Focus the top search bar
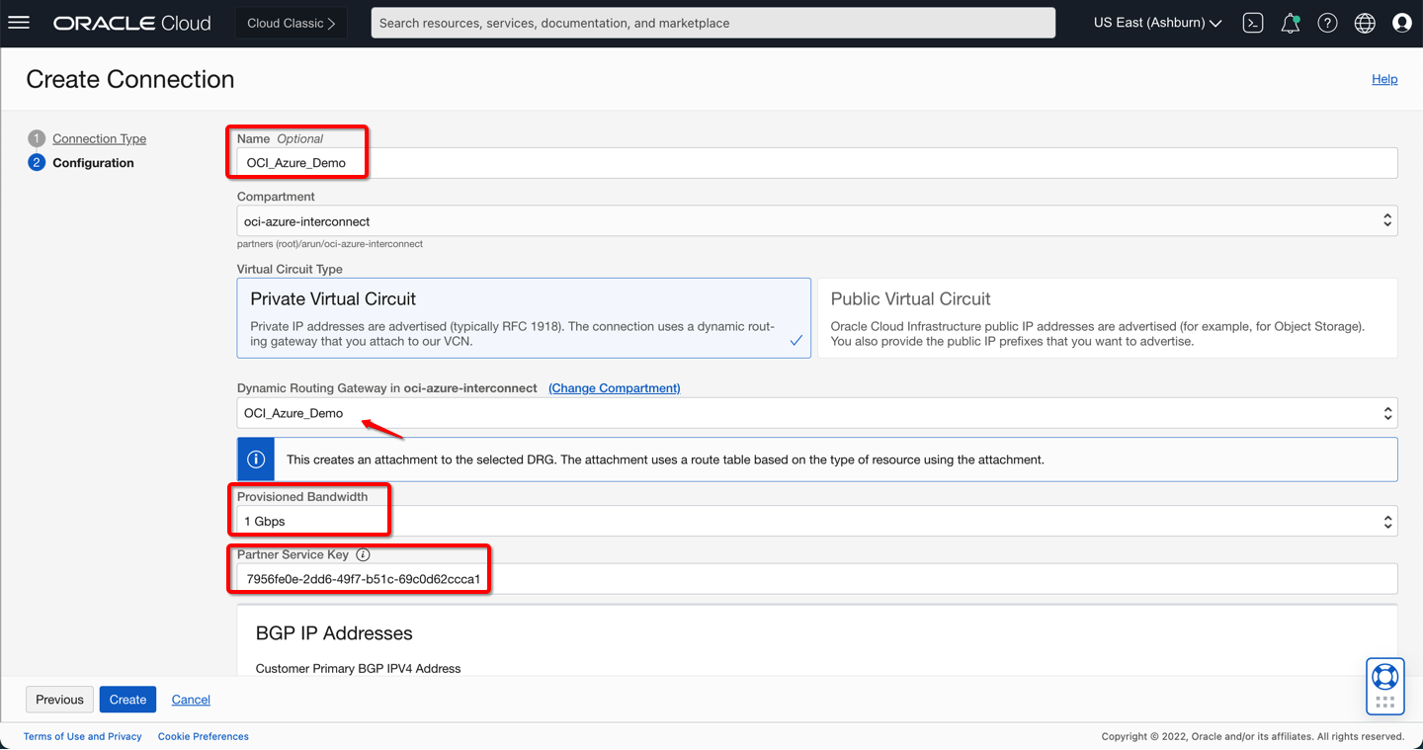The image size is (1423, 750). (x=712, y=23)
